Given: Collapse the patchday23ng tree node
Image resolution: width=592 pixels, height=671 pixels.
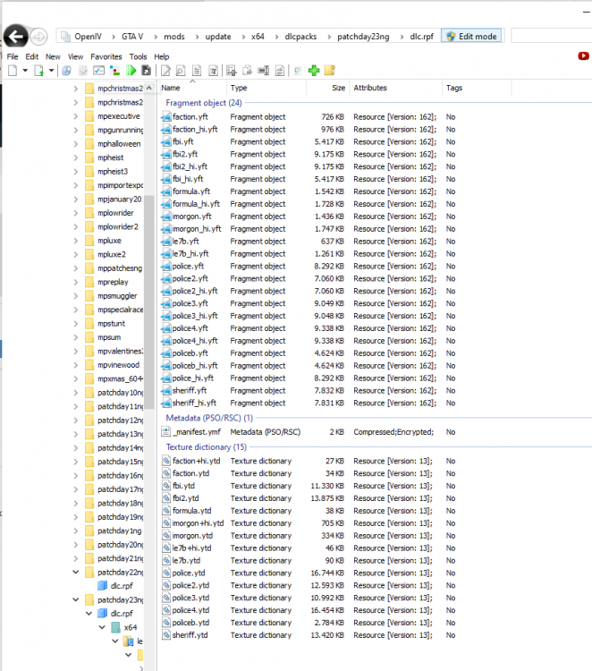Looking at the screenshot, I should pos(76,600).
